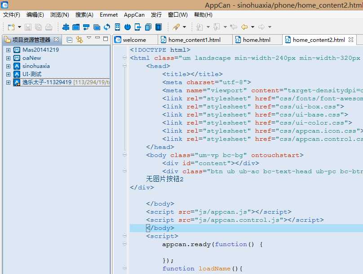The image size is (363, 274).
Task: Click the blue sync refresh arrows icon
Action: (x=107, y=27)
